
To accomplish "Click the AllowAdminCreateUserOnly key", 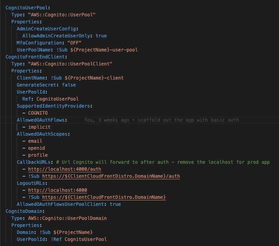I will (56, 36).
